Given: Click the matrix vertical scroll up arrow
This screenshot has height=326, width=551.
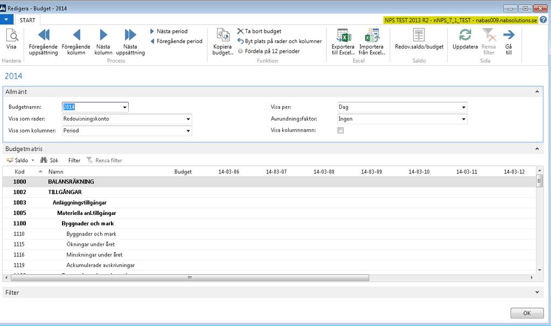Looking at the screenshot, I should 540,171.
